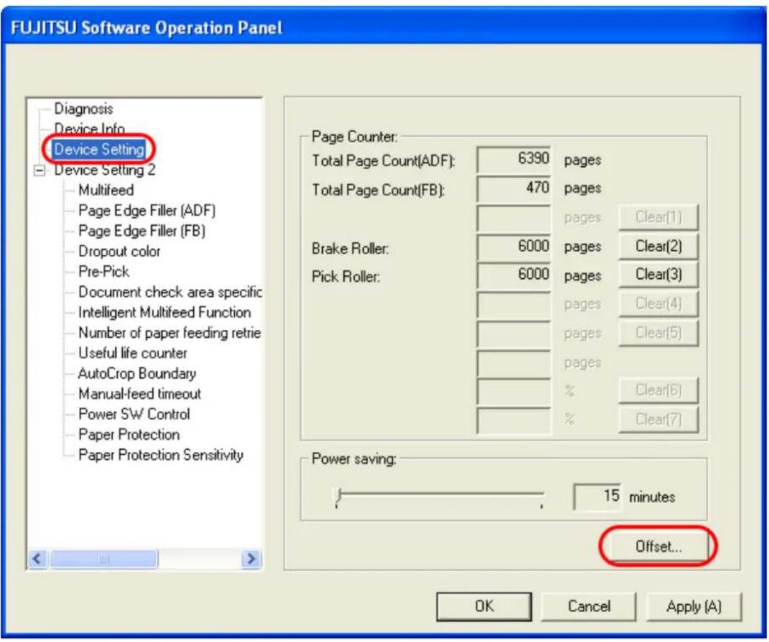Click the Brake Roller count field
This screenshot has width=769, height=642.
[514, 246]
